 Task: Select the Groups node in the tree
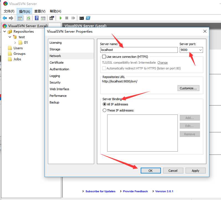19,54
